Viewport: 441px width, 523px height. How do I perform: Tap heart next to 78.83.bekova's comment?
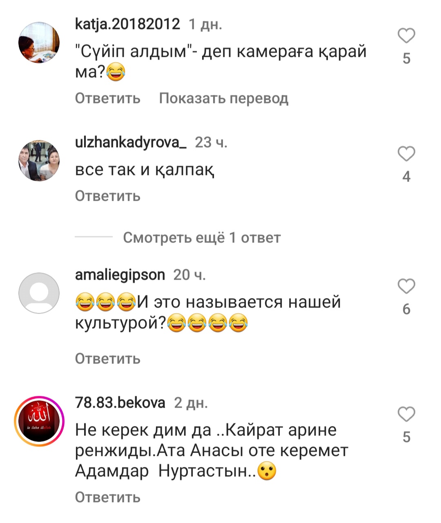pyautogui.click(x=406, y=414)
